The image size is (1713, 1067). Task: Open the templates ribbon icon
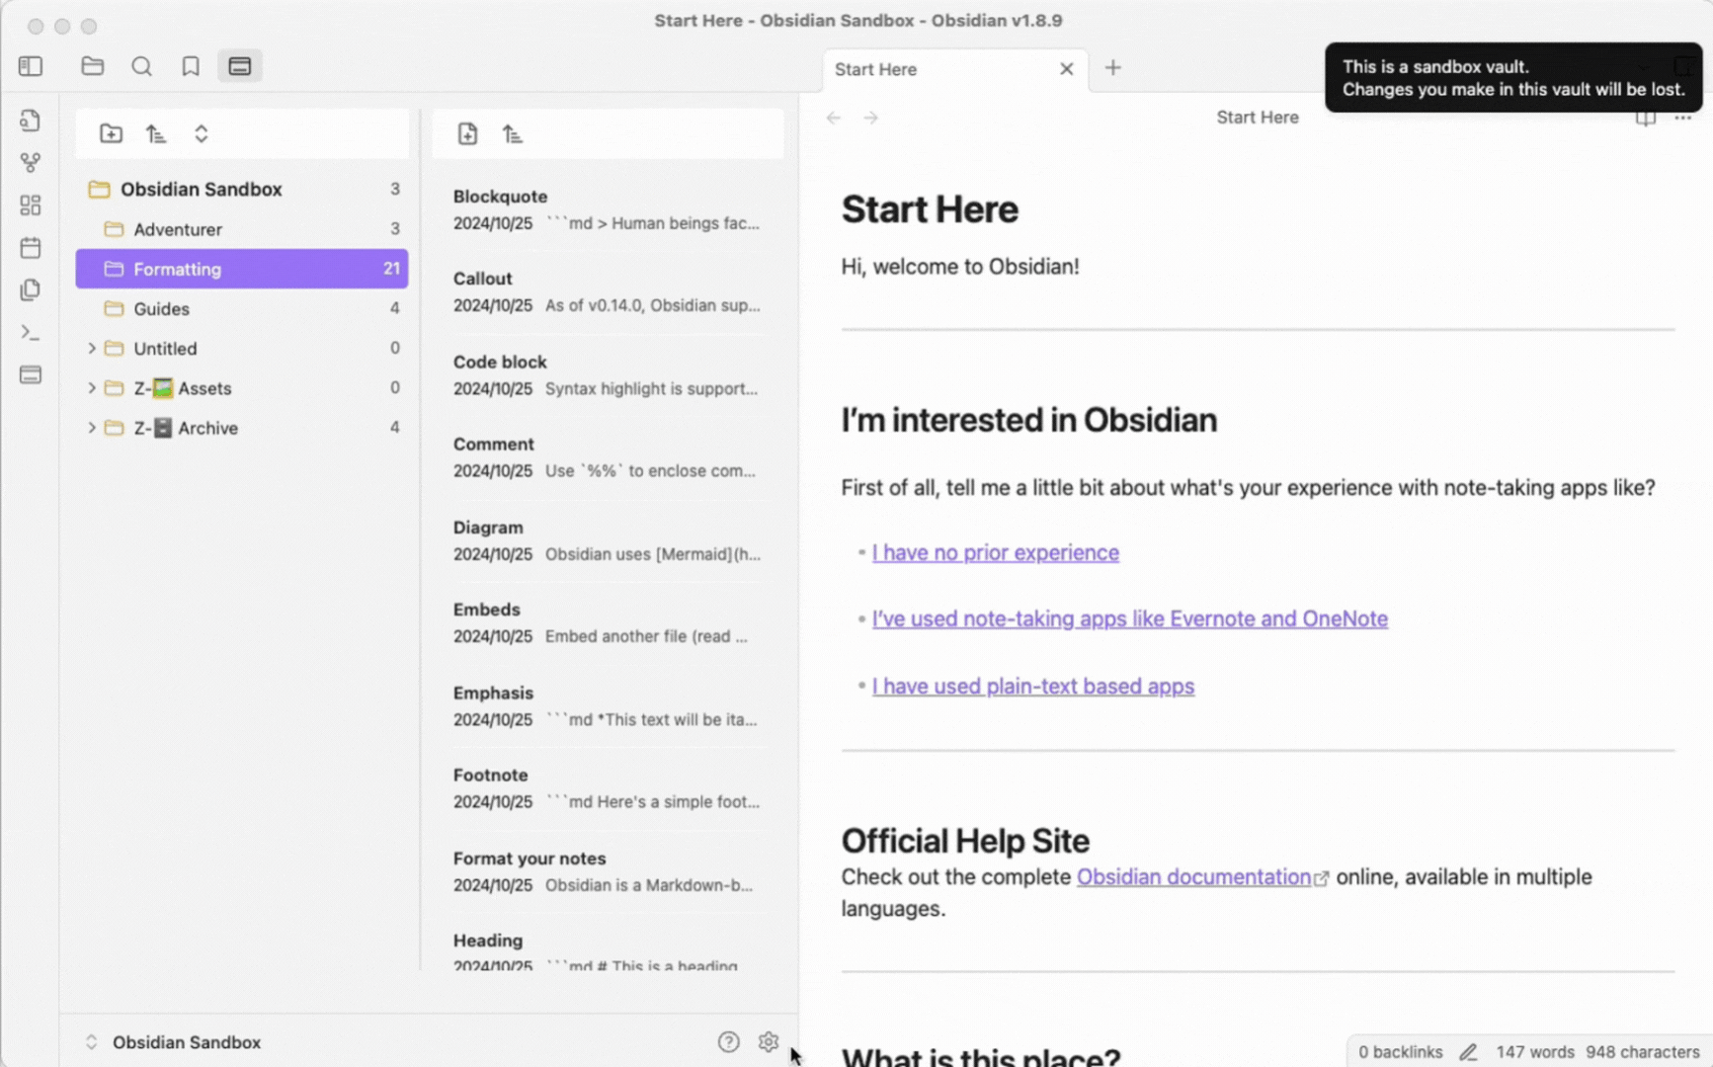31,290
